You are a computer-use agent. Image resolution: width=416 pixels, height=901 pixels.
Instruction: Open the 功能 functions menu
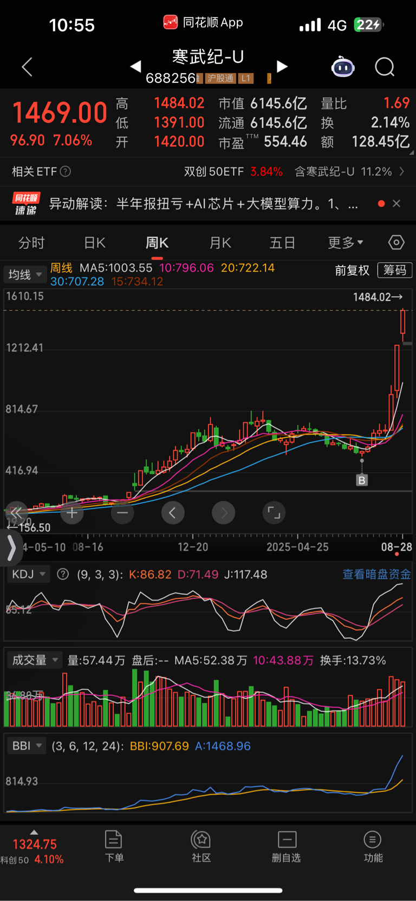click(373, 847)
